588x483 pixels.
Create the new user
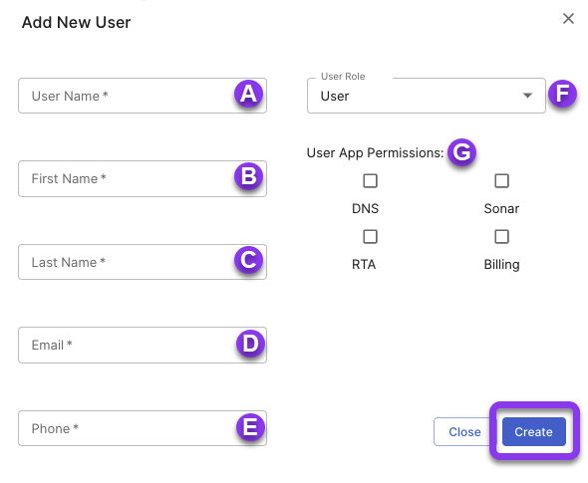pyautogui.click(x=533, y=431)
